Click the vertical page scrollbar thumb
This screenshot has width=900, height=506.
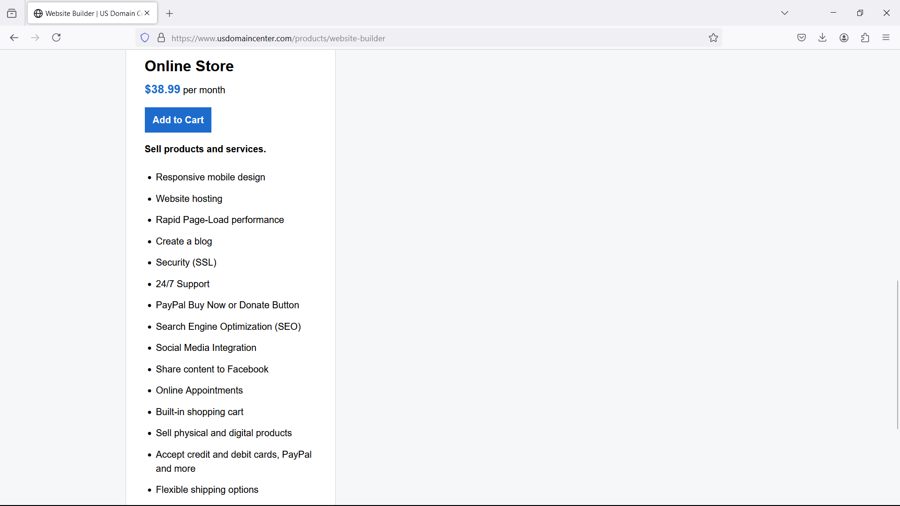click(897, 354)
